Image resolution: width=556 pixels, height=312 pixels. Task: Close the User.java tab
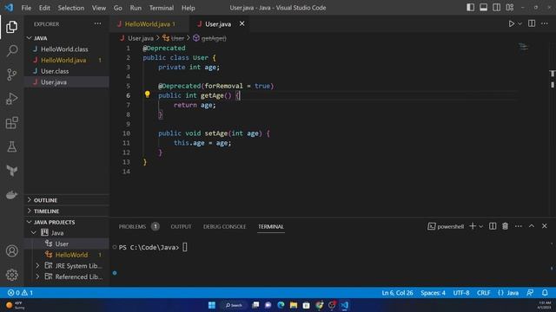[242, 23]
